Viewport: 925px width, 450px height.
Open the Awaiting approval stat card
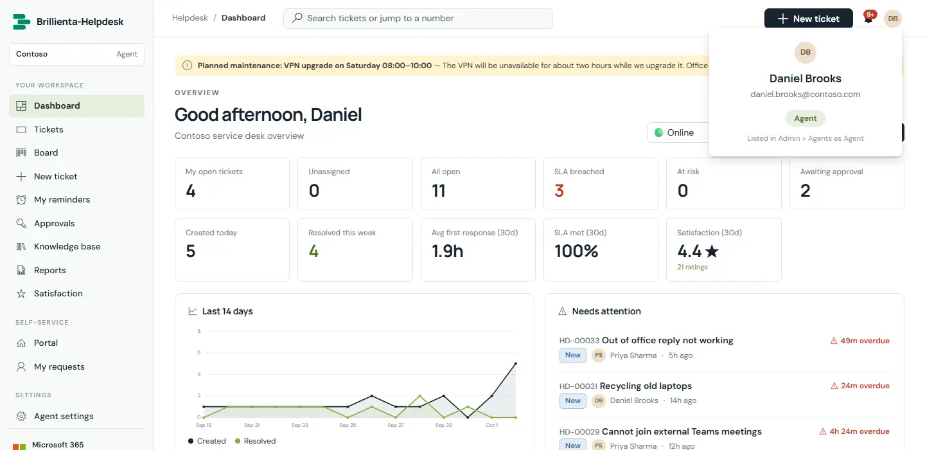click(847, 184)
